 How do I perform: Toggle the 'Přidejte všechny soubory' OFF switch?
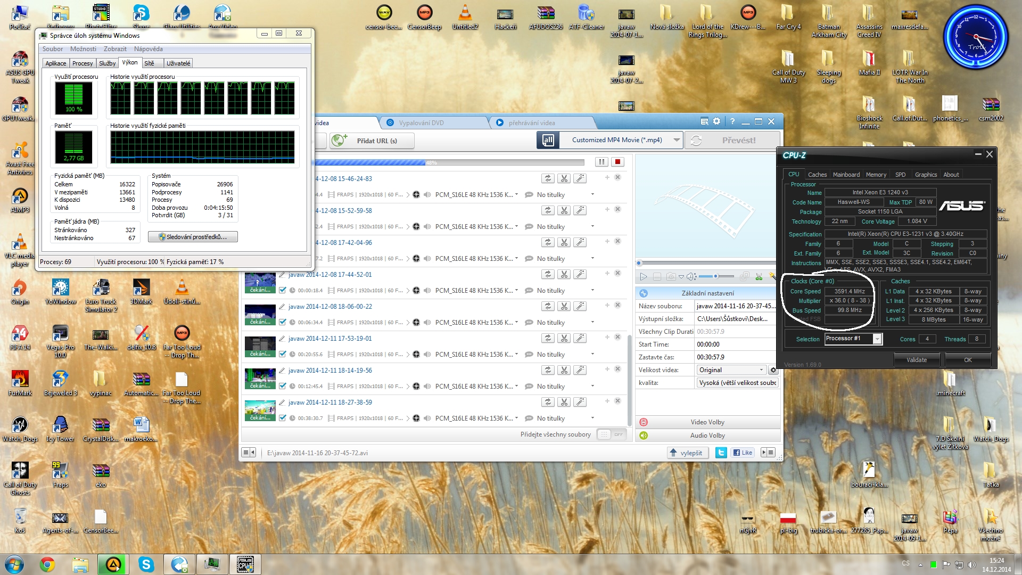pyautogui.click(x=611, y=434)
